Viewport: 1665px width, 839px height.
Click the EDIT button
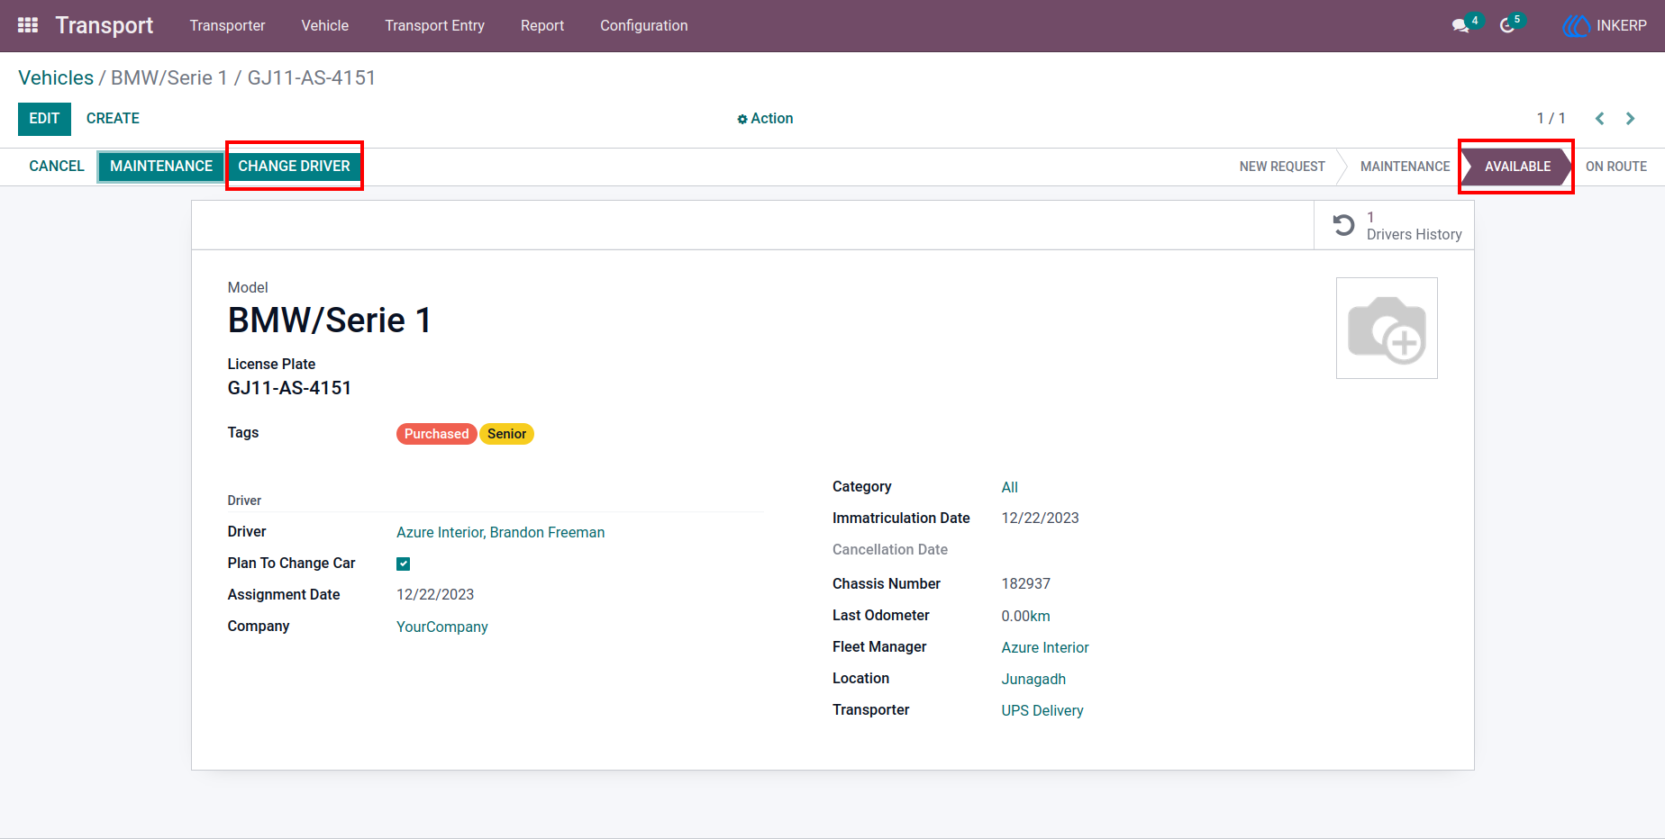coord(44,119)
